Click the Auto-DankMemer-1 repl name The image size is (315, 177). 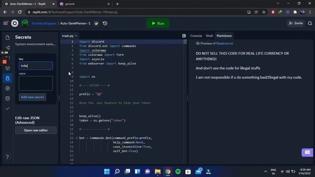pyautogui.click(x=75, y=24)
